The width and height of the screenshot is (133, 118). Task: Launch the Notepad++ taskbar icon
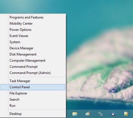pos(126,114)
